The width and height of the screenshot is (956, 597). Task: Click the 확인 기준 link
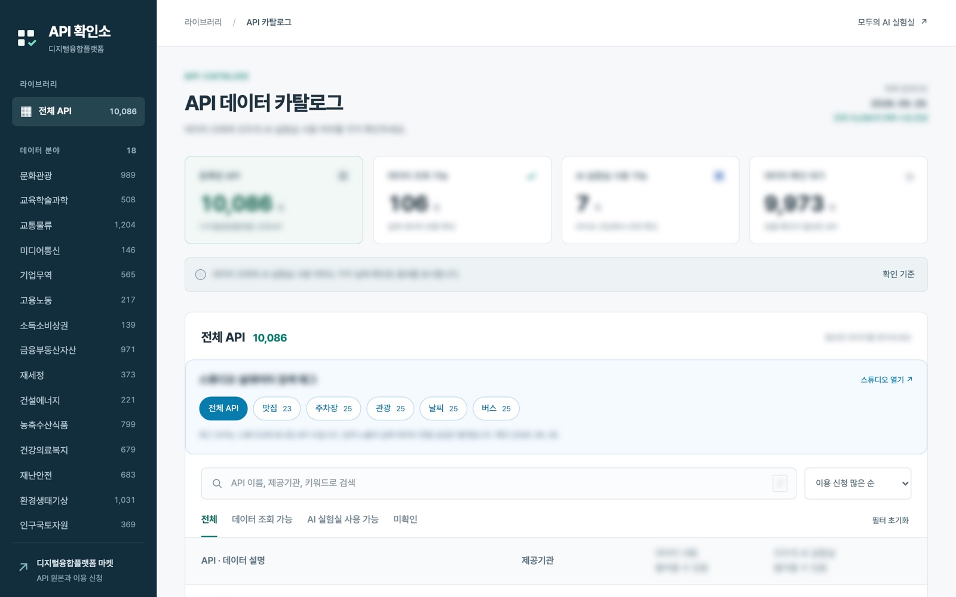(x=899, y=274)
